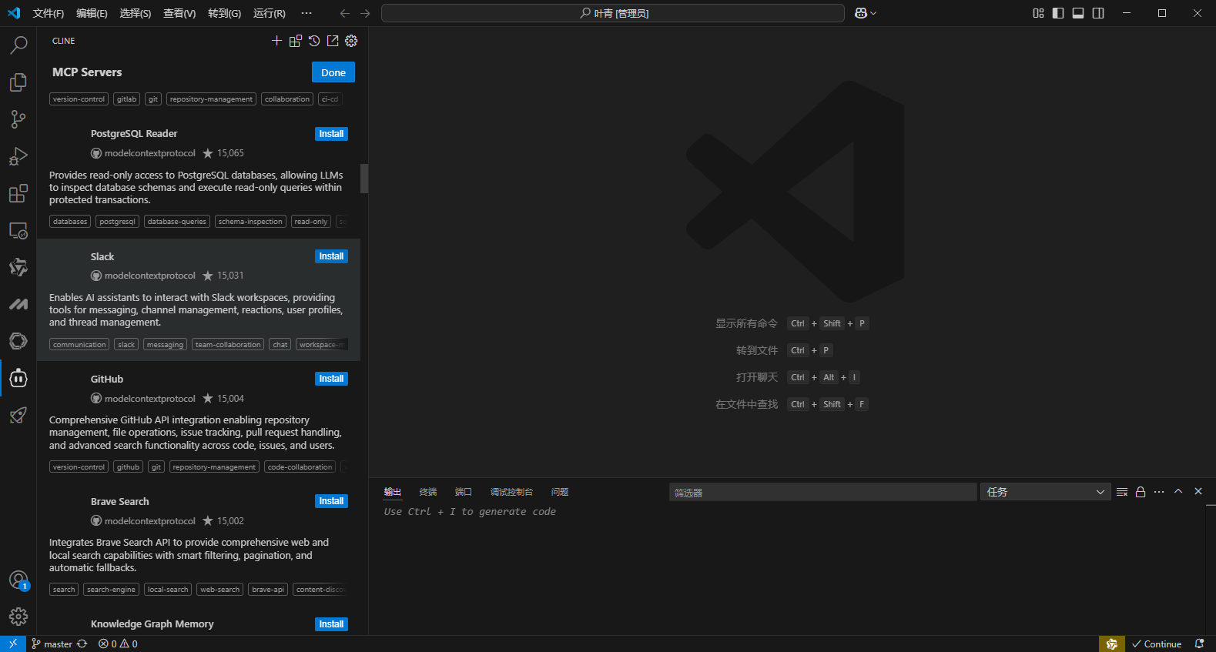The image size is (1216, 652).
Task: Clear output list icon
Action: pos(1122,492)
